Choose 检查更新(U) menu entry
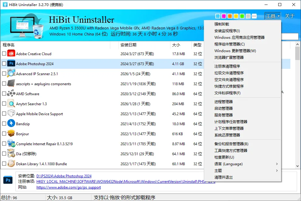 [243, 157]
